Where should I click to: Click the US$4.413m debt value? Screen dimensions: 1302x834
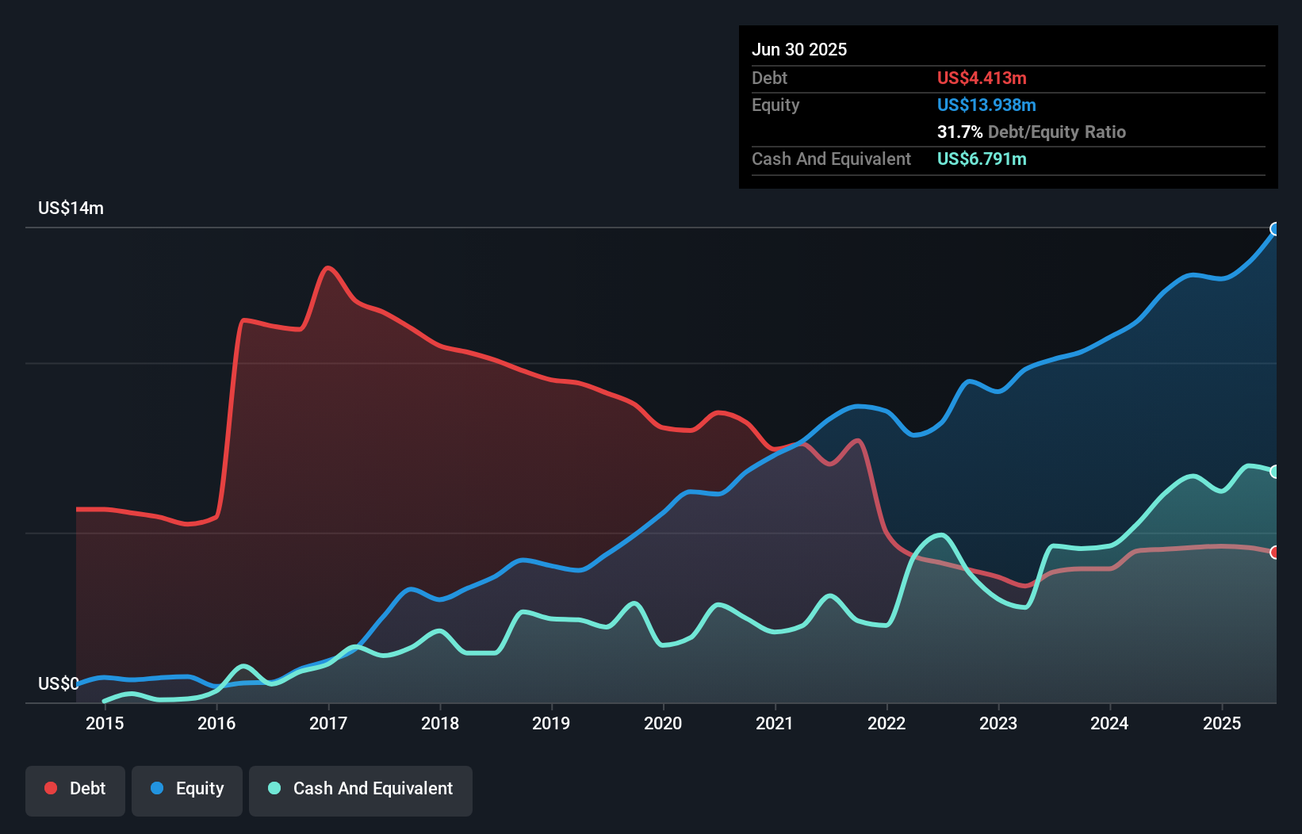(982, 78)
